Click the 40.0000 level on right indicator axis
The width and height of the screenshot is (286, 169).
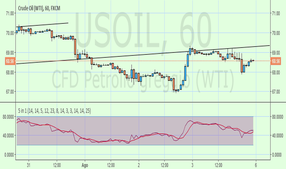click(278, 136)
